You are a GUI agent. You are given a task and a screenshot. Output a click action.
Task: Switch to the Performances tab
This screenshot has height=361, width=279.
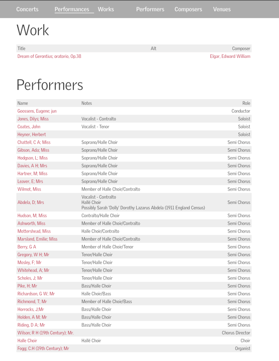(x=72, y=9)
